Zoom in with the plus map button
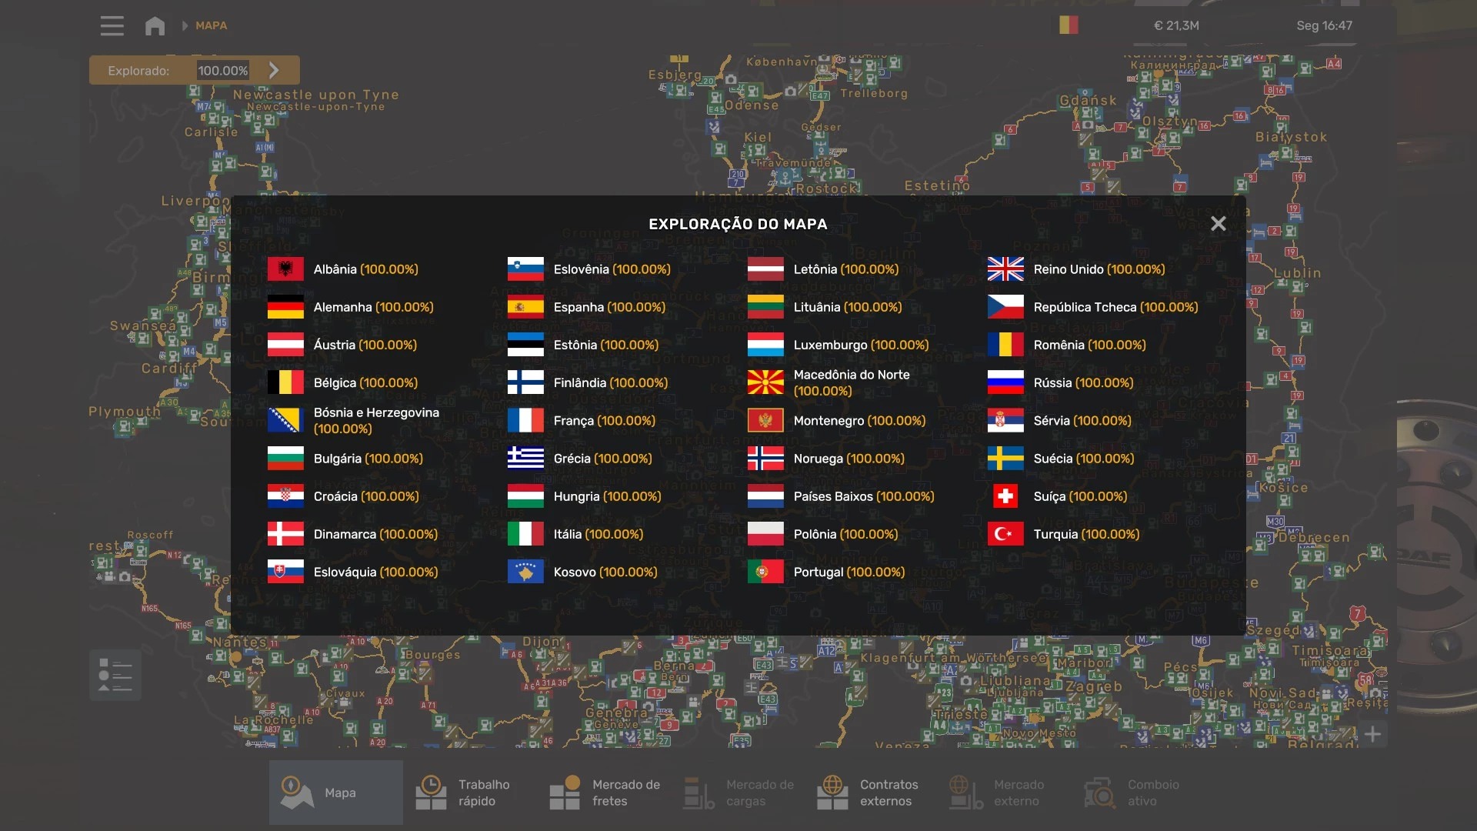Viewport: 1477px width, 831px height. 1373,734
